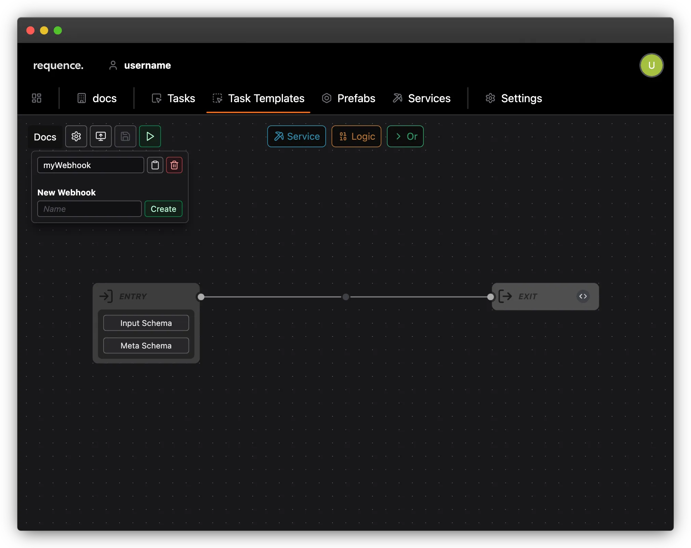The image size is (691, 548).
Task: Click the publish monitor-upload icon
Action: click(x=100, y=136)
